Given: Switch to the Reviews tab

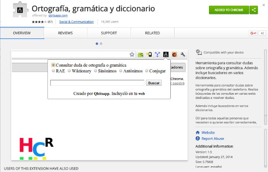Looking at the screenshot, I should (65, 33).
